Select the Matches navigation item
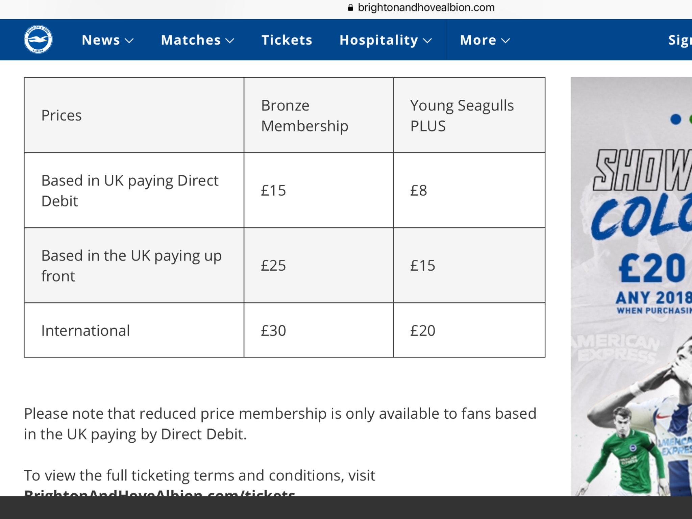 click(x=191, y=40)
